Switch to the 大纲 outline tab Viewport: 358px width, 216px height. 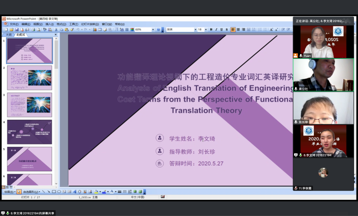pos(9,35)
